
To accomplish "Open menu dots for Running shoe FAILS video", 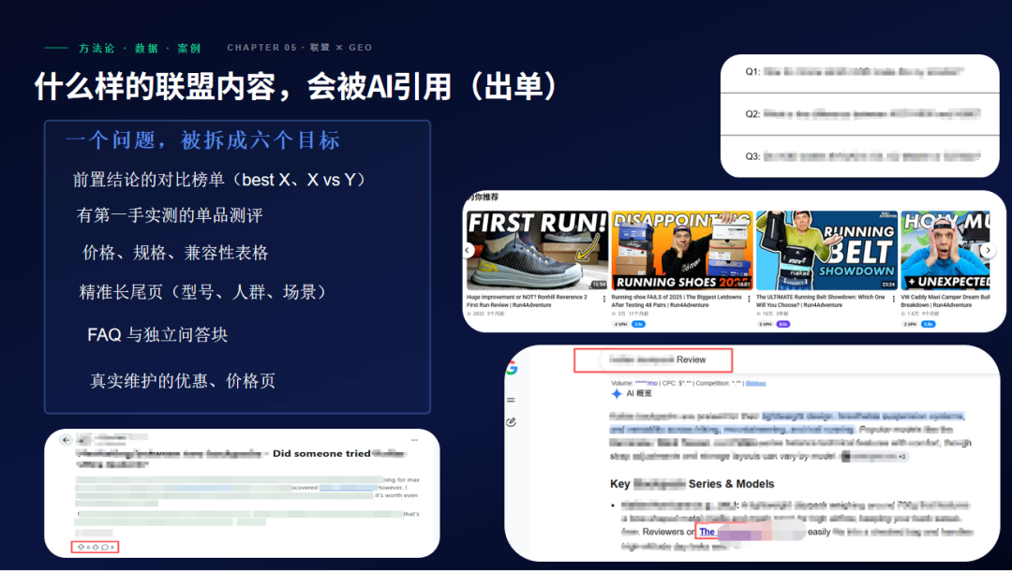I will click(749, 299).
